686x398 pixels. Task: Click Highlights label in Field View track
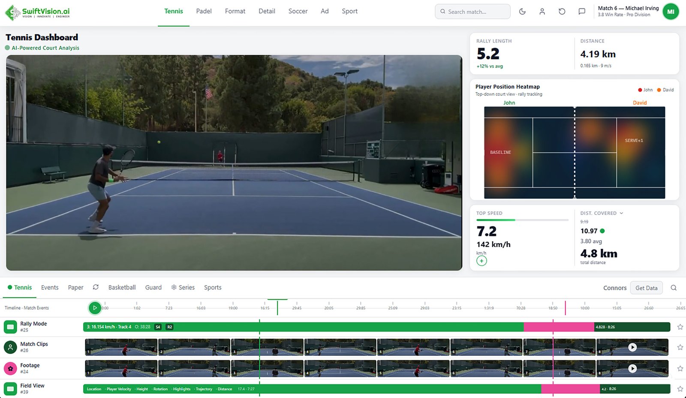pyautogui.click(x=182, y=389)
